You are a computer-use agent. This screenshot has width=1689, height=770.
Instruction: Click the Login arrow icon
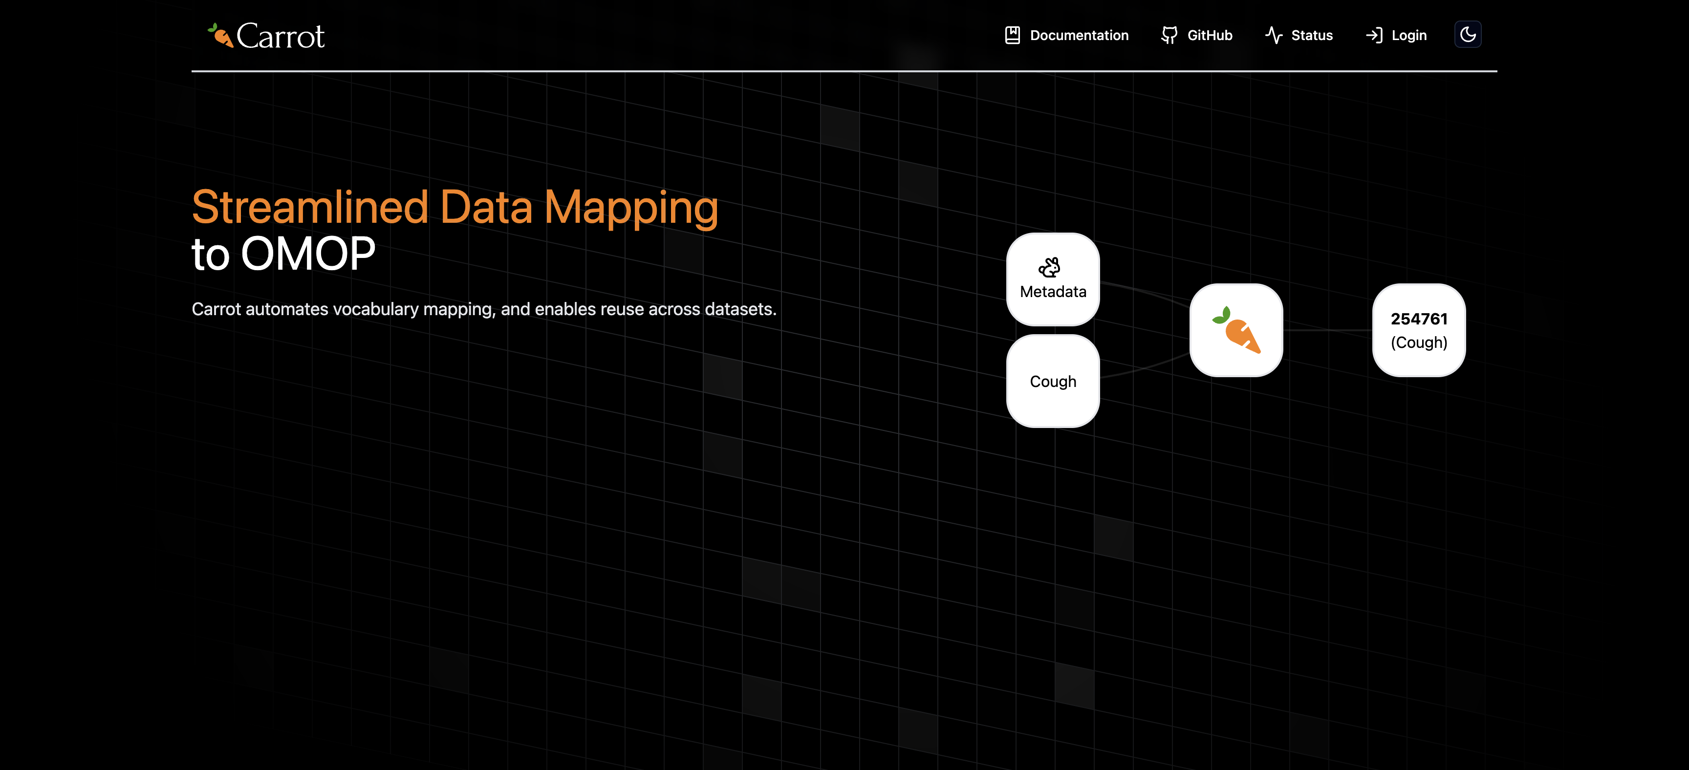[x=1374, y=35]
